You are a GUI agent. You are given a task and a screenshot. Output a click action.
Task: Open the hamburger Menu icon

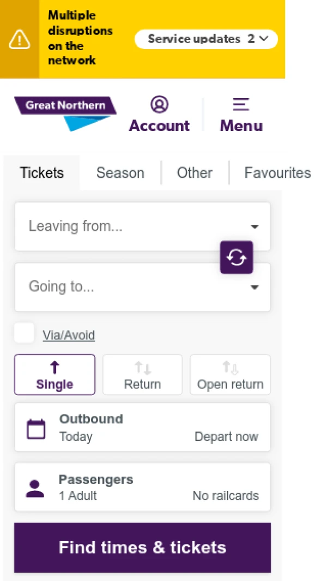point(241,105)
